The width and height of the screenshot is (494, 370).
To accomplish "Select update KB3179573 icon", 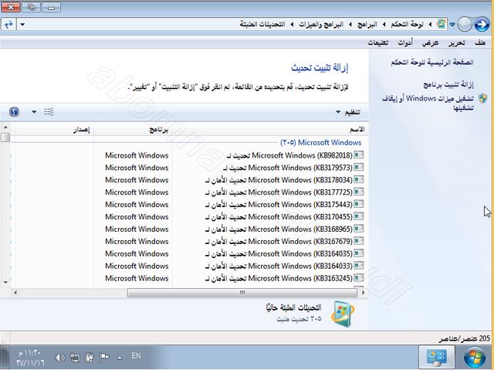I will 358,167.
